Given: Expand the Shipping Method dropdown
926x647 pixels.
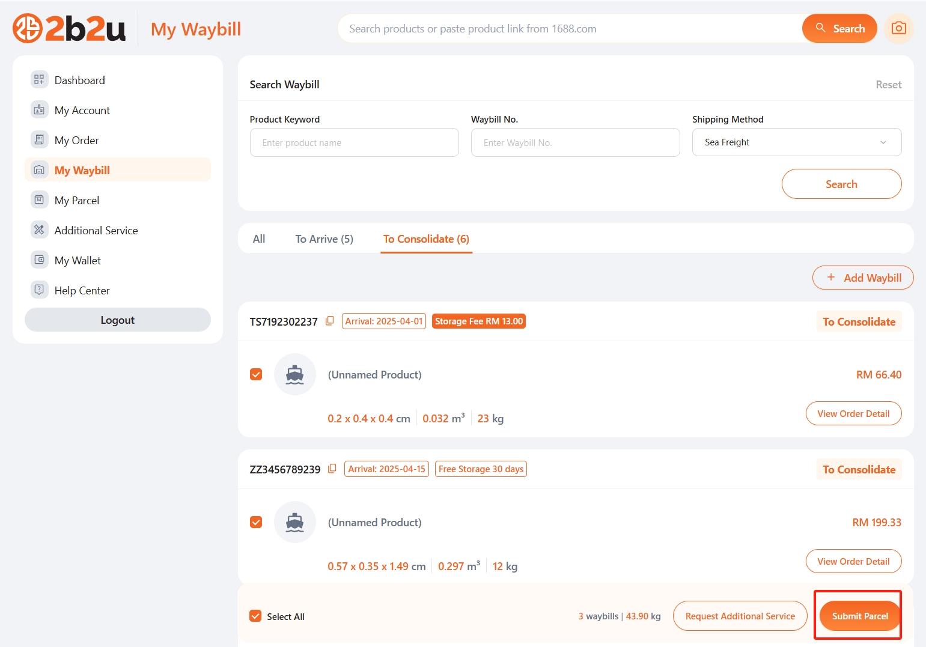Looking at the screenshot, I should pos(796,142).
